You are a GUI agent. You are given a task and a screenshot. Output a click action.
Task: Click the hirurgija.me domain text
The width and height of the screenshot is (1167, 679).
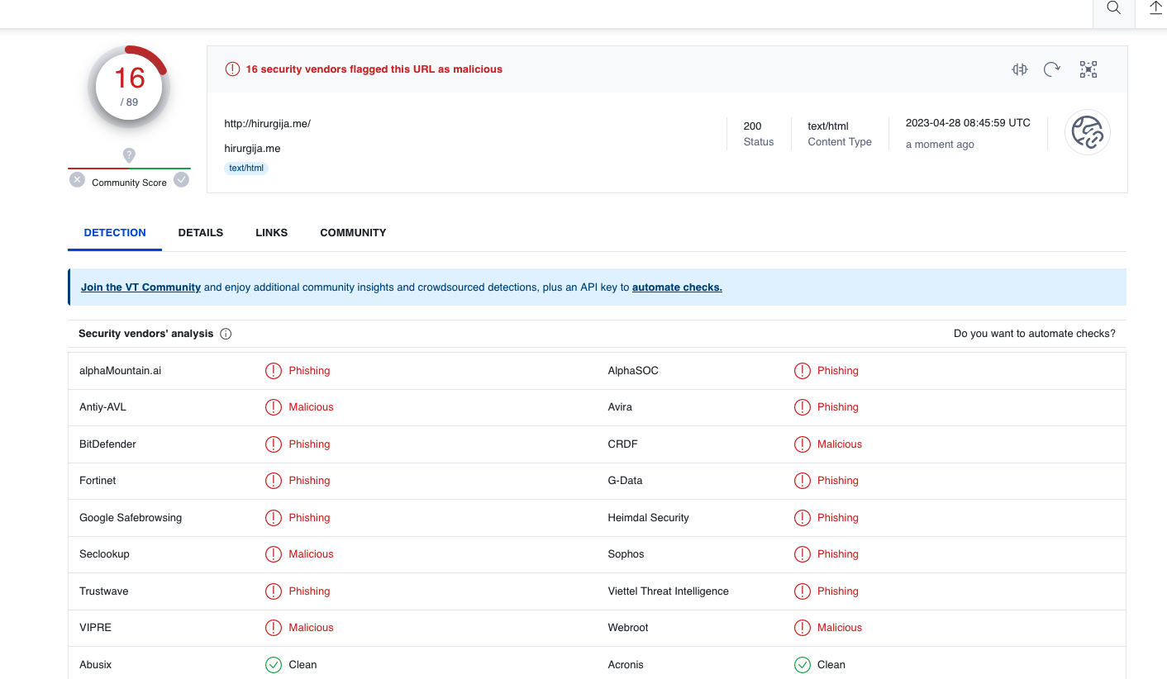tap(252, 149)
